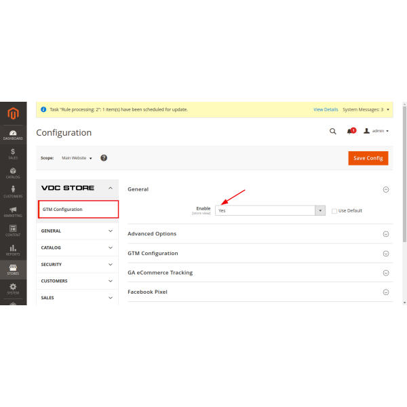Open the Reports sidebar icon

pos(13,250)
